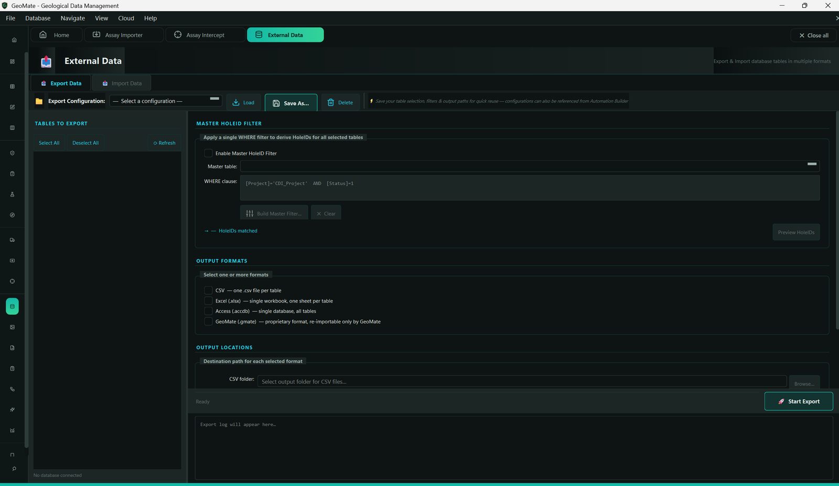Click the highlighted database icon in the sidebar
Viewport: 839px width, 486px height.
12,306
